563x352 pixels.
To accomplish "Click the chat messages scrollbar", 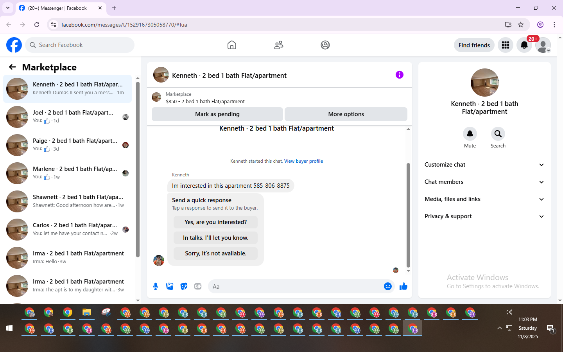I will (408, 215).
